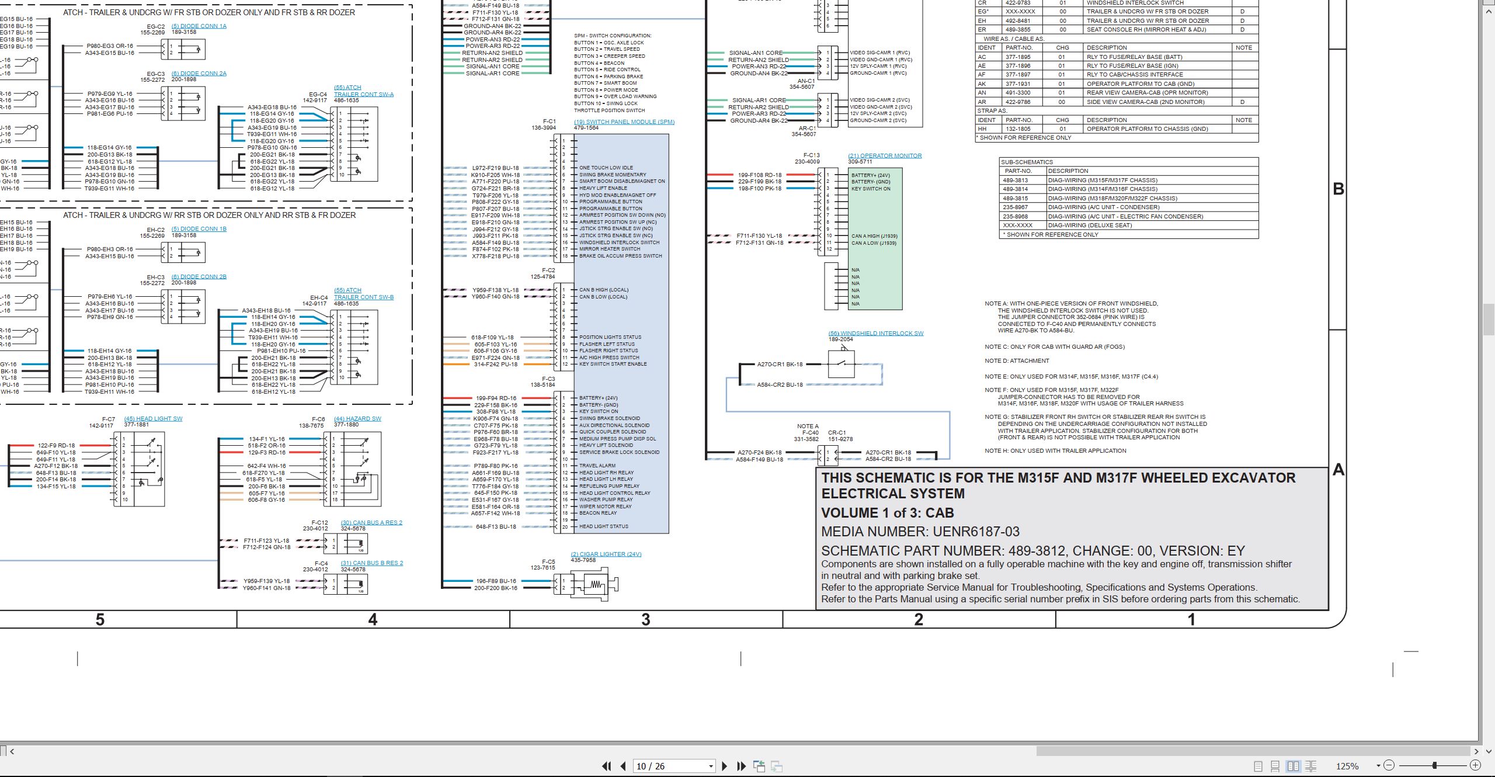Screen dimensions: 1495x777
Task: Click grid column number 3
Action: [645, 619]
